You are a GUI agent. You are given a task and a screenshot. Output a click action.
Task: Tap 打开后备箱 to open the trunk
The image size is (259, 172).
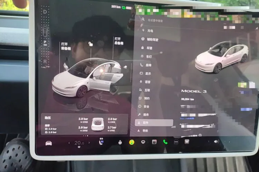[x=119, y=41]
